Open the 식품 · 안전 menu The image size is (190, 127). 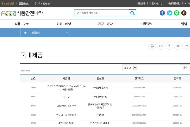click(22, 24)
